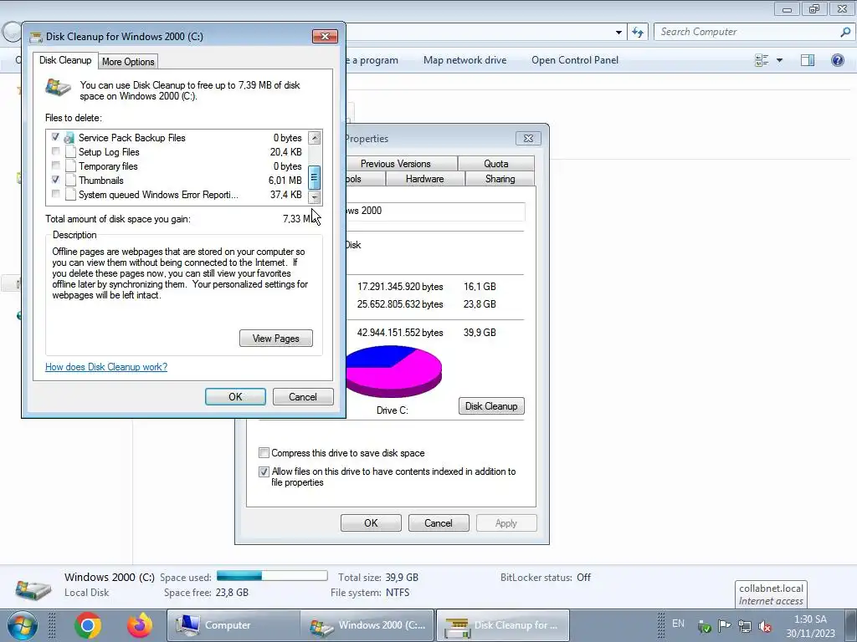
Task: Click the network tray icon
Action: (x=744, y=625)
